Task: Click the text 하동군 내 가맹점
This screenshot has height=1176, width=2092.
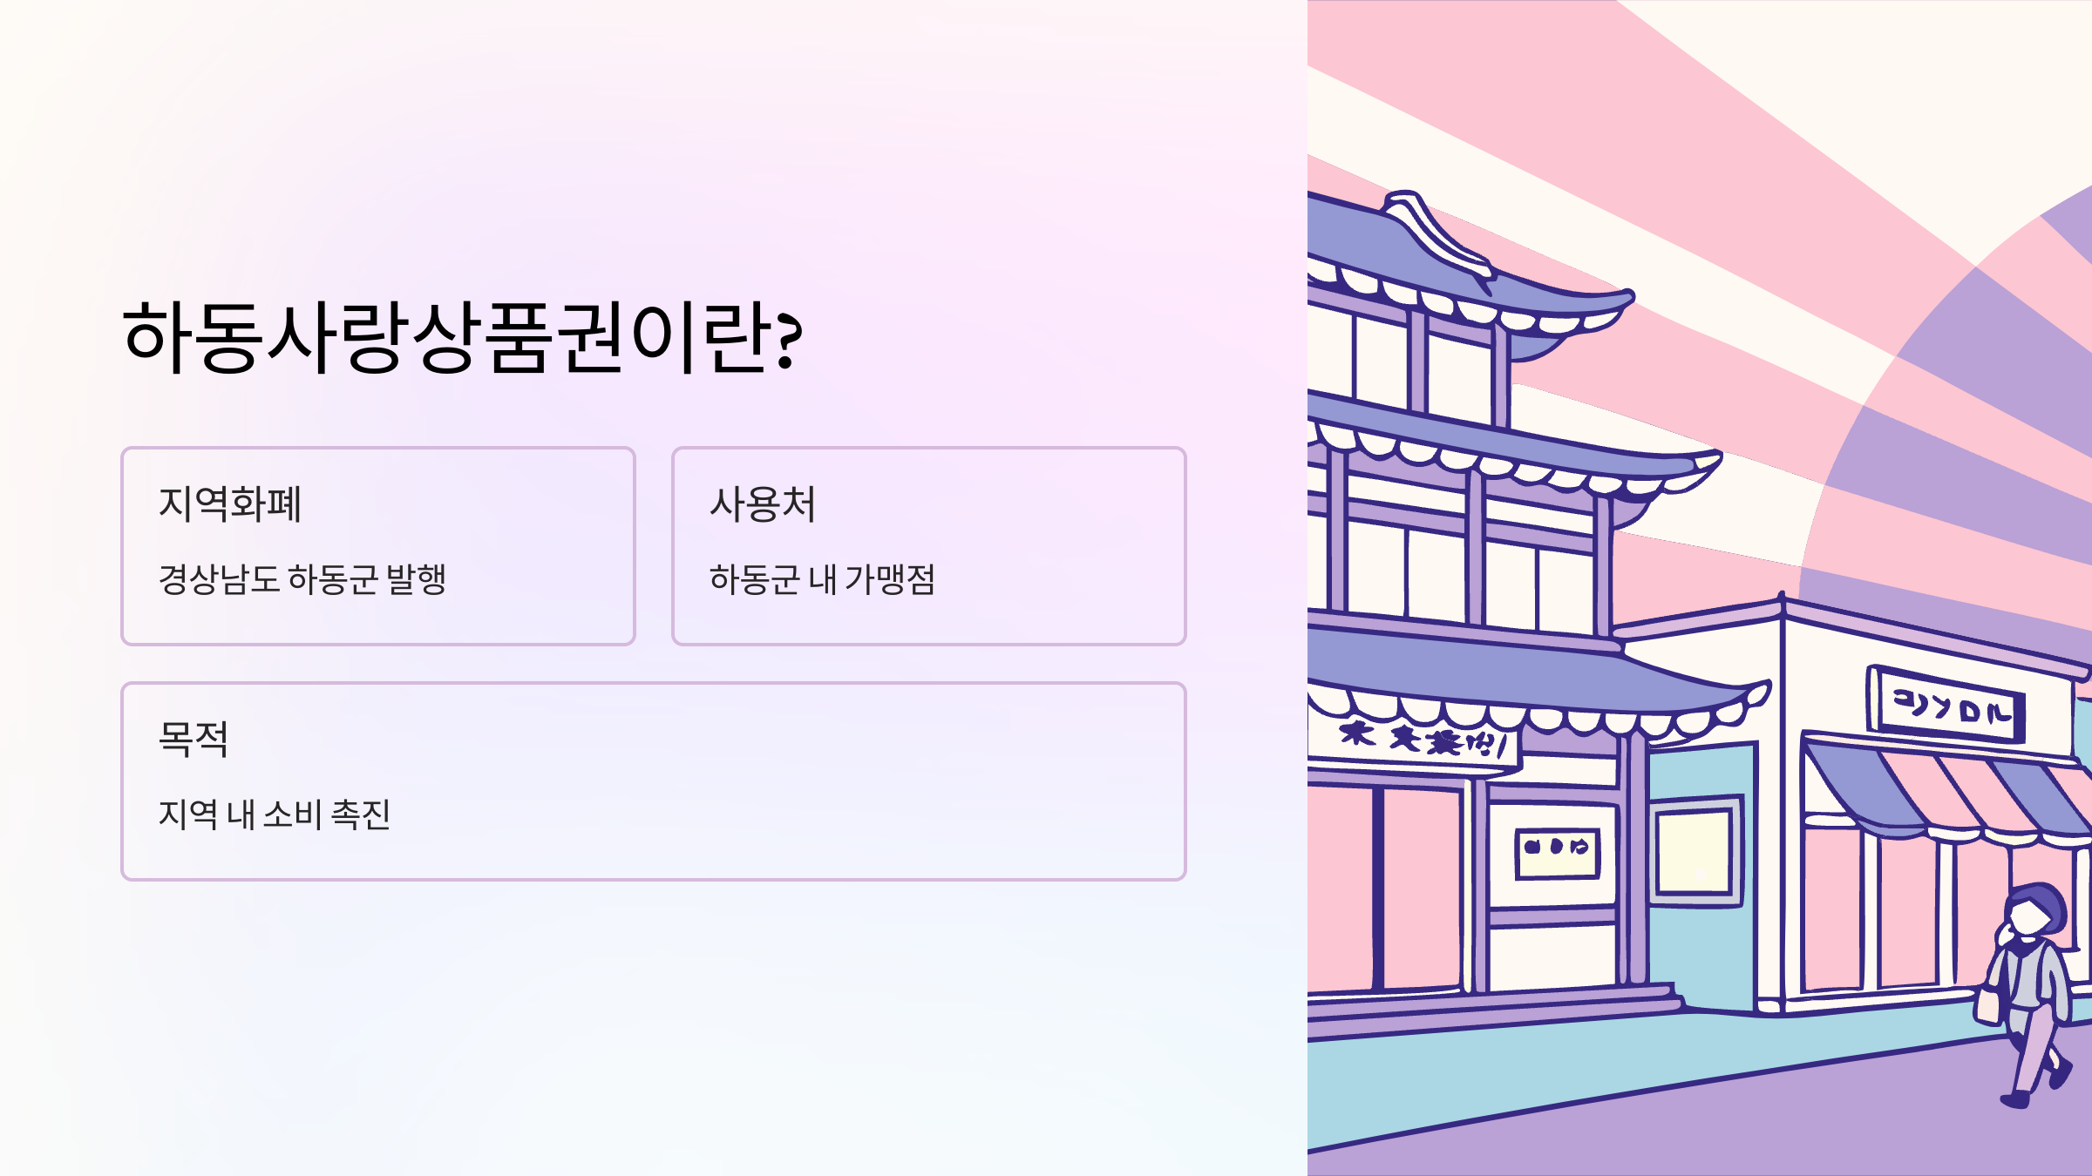Action: [x=822, y=579]
